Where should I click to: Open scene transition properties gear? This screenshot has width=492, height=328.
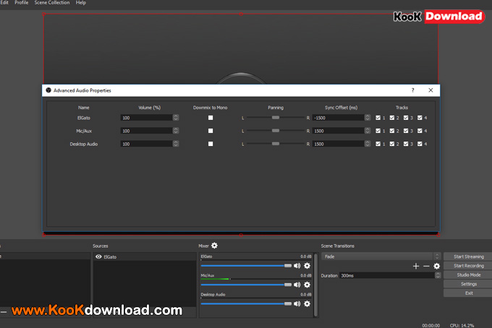tap(436, 266)
